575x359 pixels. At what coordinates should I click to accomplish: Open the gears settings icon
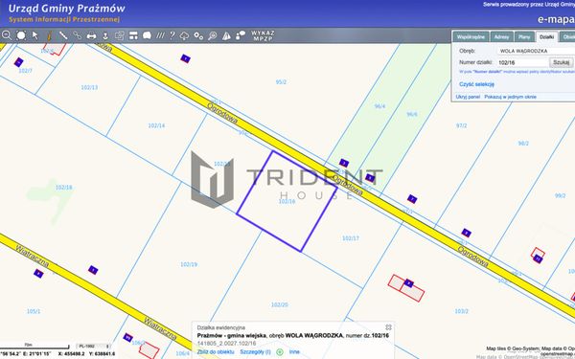pos(198,35)
